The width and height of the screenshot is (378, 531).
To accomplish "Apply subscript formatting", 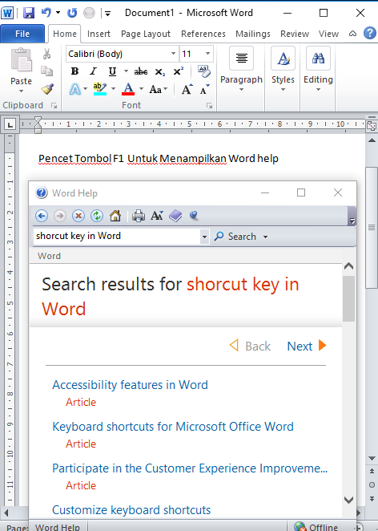I will [x=160, y=72].
